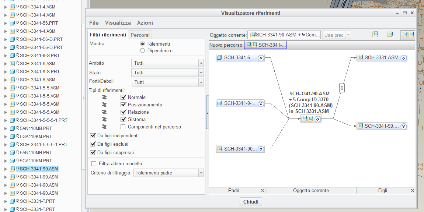Image resolution: width=424 pixels, height=212 pixels.
Task: Click the Nuovo percorso SCH-3341 field
Action: click(265, 45)
